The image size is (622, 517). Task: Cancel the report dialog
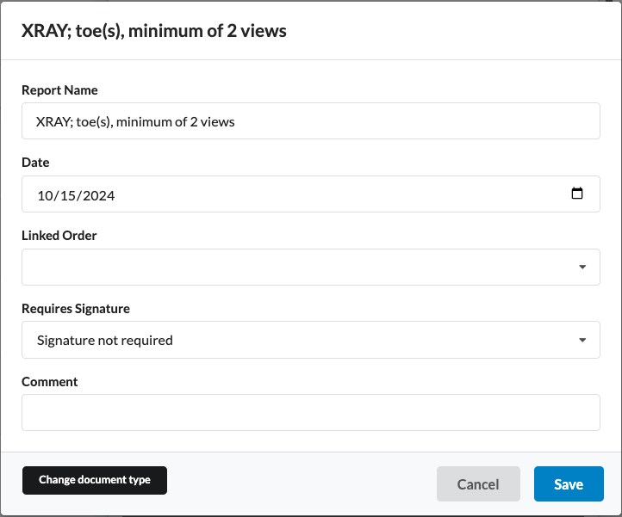[x=478, y=484]
